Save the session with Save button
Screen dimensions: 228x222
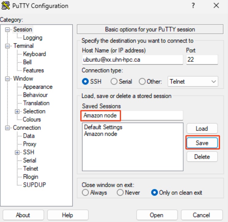[202, 143]
